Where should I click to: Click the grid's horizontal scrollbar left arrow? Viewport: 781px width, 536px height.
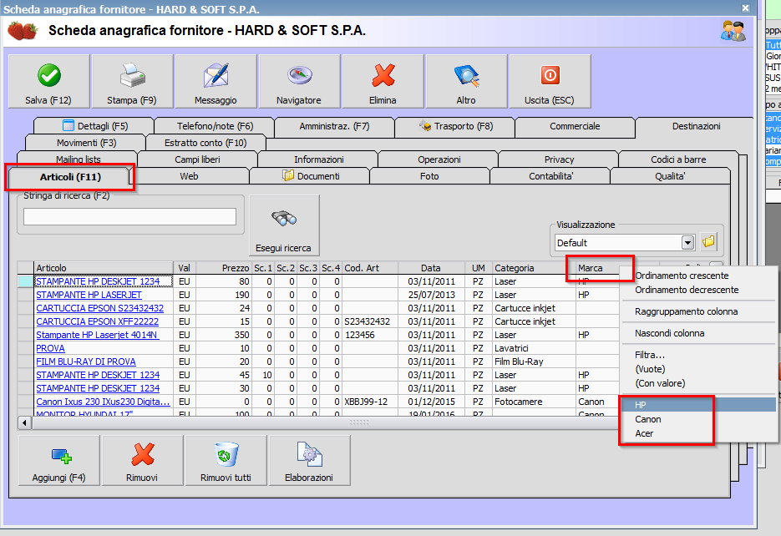click(x=24, y=422)
